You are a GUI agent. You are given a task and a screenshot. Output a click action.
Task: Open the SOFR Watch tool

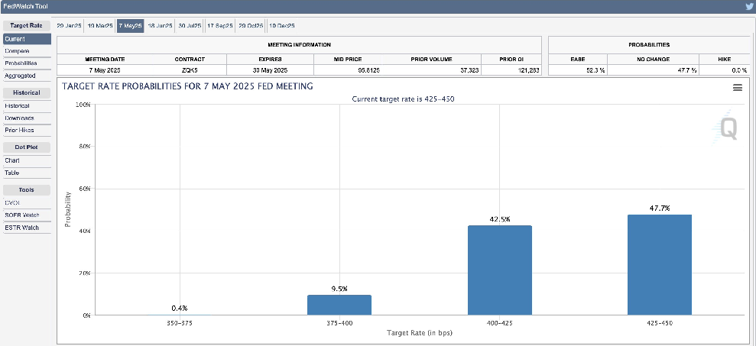click(21, 215)
